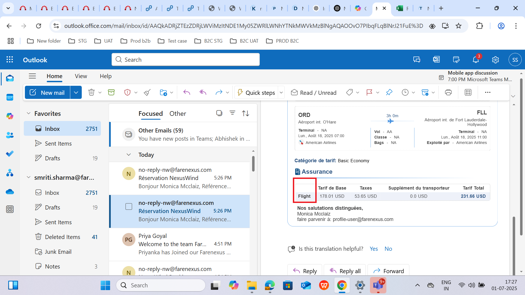The height and width of the screenshot is (295, 525).
Task: Pin the selected message
Action: (x=389, y=92)
